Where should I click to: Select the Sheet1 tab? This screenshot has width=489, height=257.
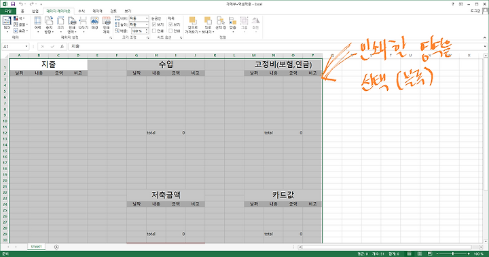(x=36, y=247)
